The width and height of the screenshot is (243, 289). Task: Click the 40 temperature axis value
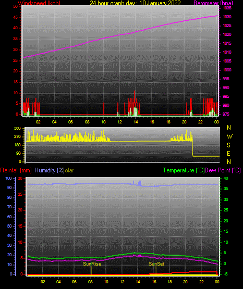coord(226,179)
